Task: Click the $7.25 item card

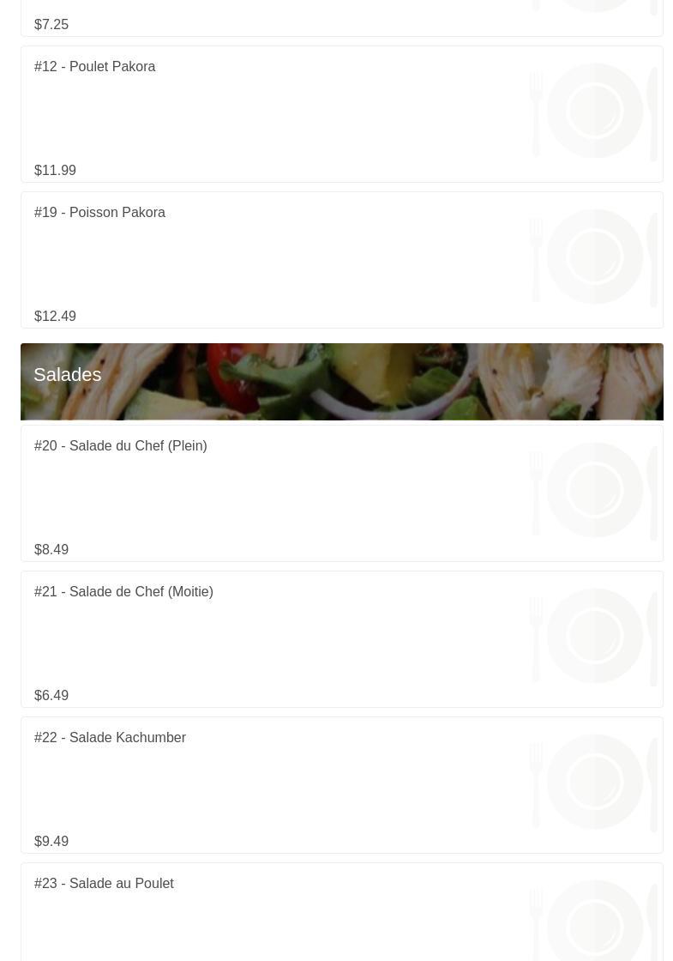Action: pos(342,18)
